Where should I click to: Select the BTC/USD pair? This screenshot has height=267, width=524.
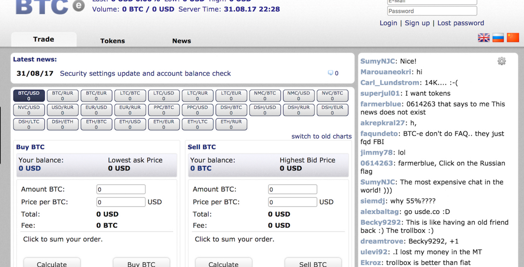coord(29,96)
